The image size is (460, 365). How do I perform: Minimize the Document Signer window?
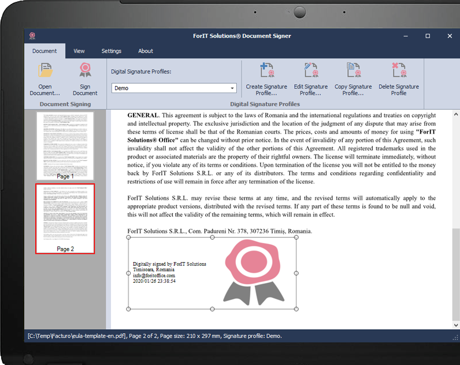coord(406,36)
